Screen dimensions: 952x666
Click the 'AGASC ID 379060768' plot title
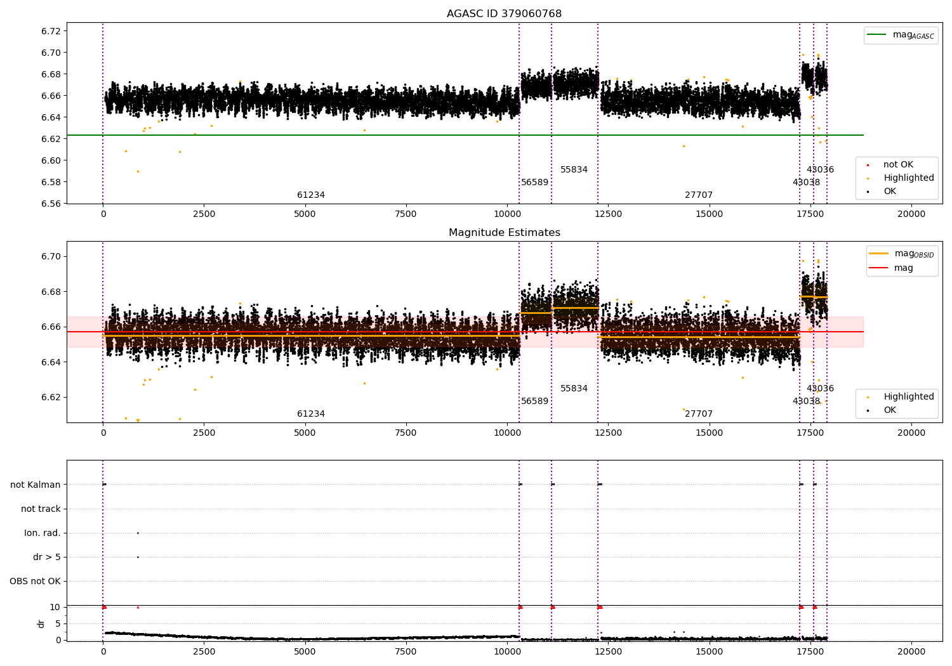click(504, 14)
